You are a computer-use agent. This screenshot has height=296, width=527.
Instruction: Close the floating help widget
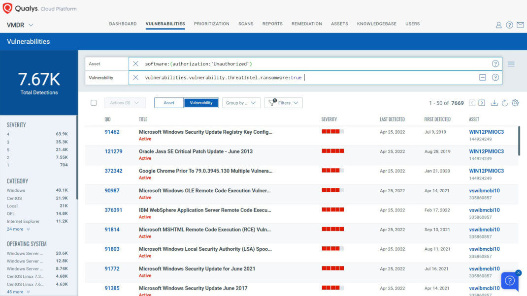point(518,273)
